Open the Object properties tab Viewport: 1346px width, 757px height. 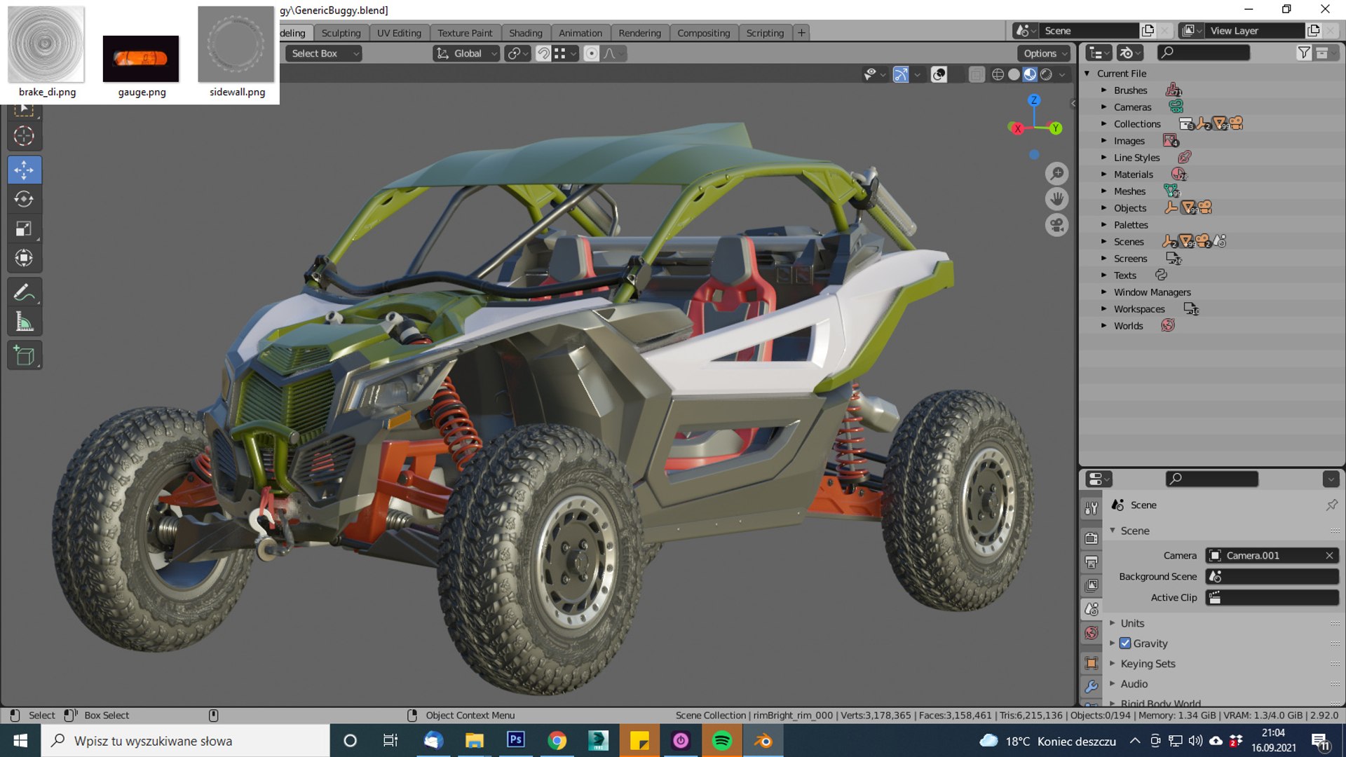pos(1092,662)
